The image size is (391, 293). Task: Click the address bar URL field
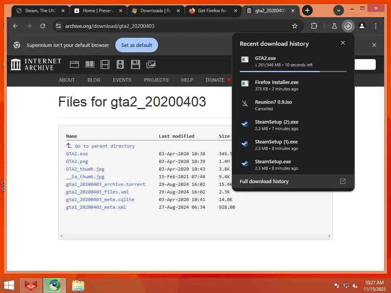(174, 26)
